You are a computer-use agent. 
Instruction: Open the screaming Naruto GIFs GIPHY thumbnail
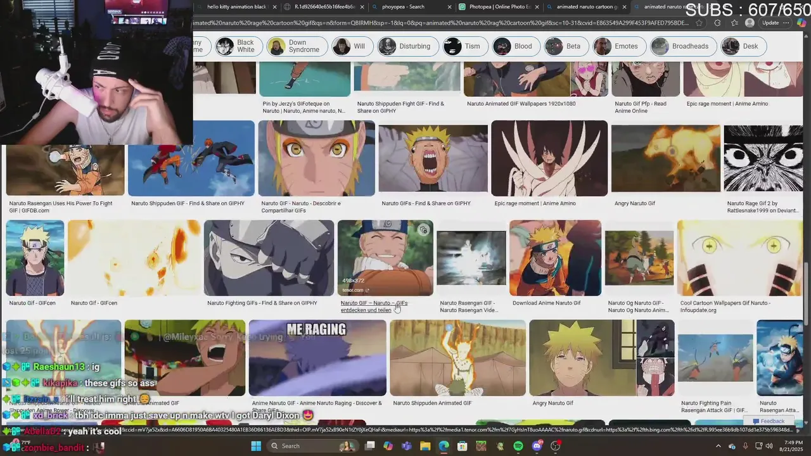pos(433,158)
